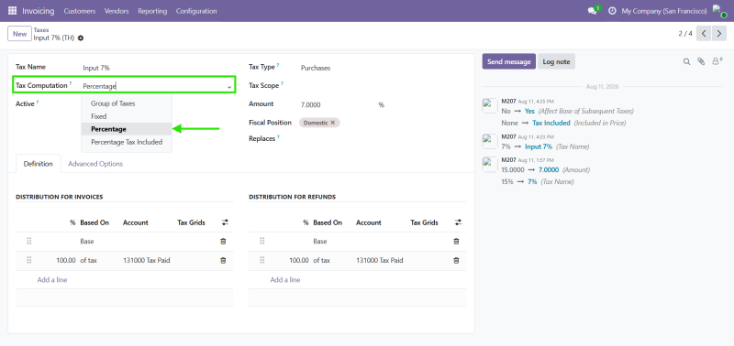Open the Vendors menu
The width and height of the screenshot is (734, 346).
point(117,11)
